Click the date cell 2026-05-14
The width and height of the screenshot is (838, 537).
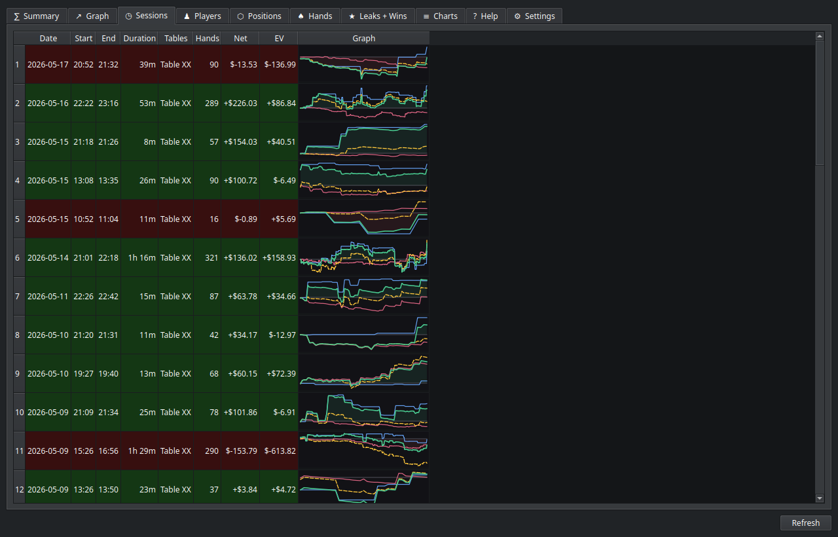48,257
